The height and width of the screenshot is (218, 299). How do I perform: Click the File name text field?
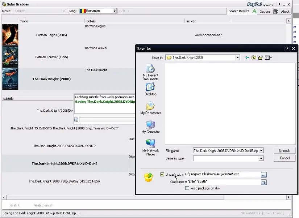[226, 151]
